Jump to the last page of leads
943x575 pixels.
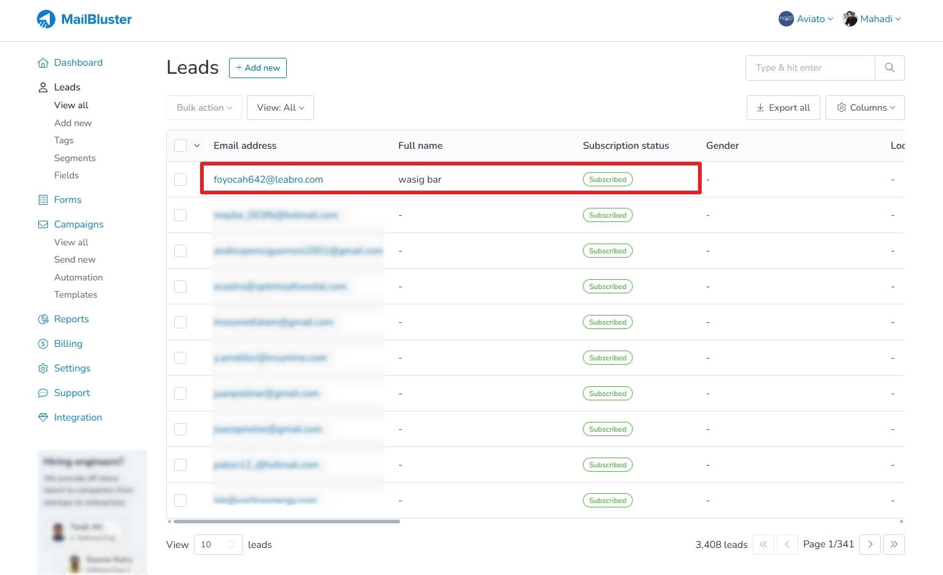pyautogui.click(x=894, y=544)
